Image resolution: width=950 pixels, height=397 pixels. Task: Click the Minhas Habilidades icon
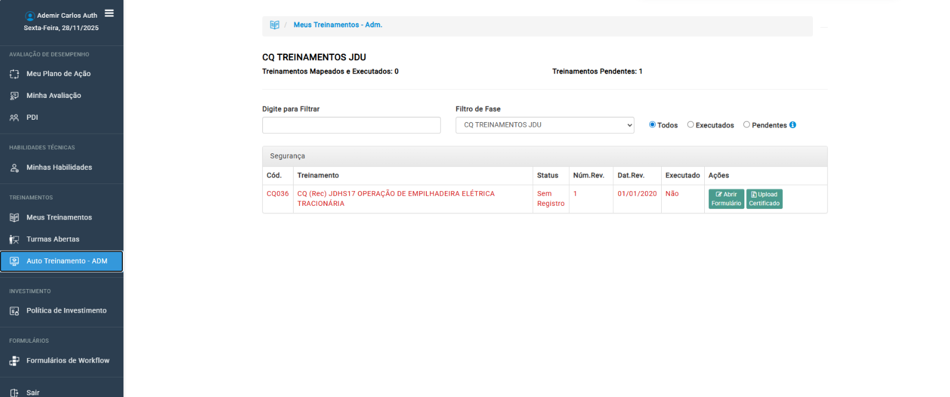point(14,168)
